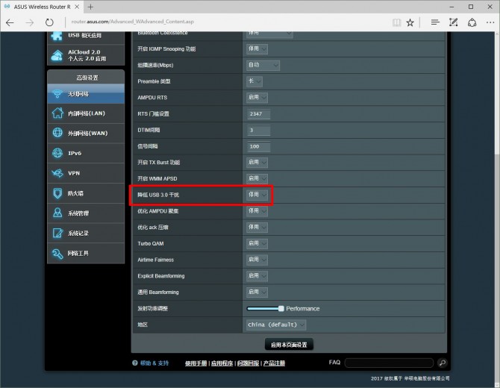This screenshot has width=500, height=388.
Task: Open reading view book icon
Action: (396, 22)
